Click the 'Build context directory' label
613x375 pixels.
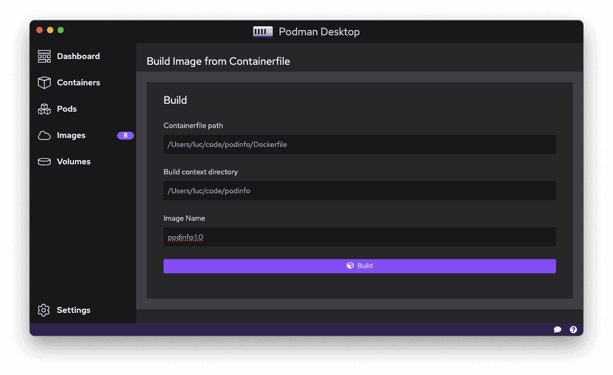(x=200, y=172)
